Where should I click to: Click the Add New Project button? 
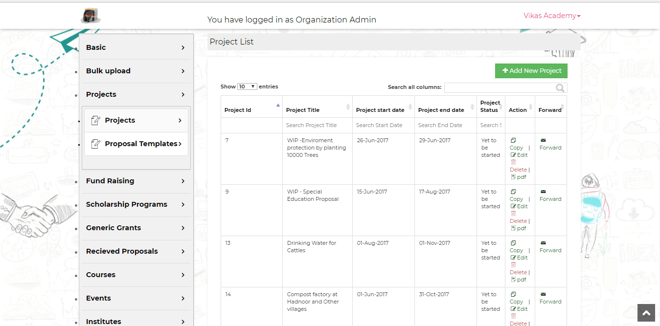point(531,71)
